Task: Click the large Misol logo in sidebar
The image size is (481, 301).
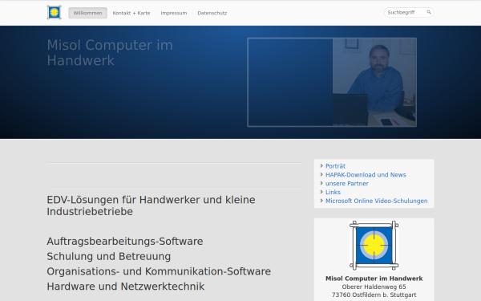Action: coord(374,246)
